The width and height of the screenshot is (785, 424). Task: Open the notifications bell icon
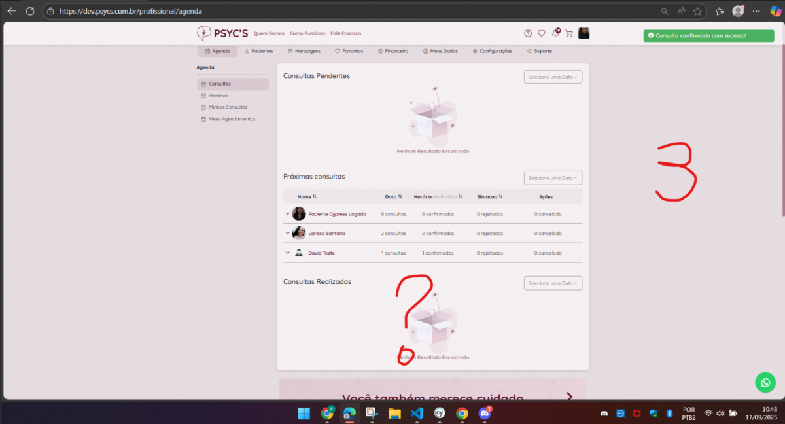[555, 33]
